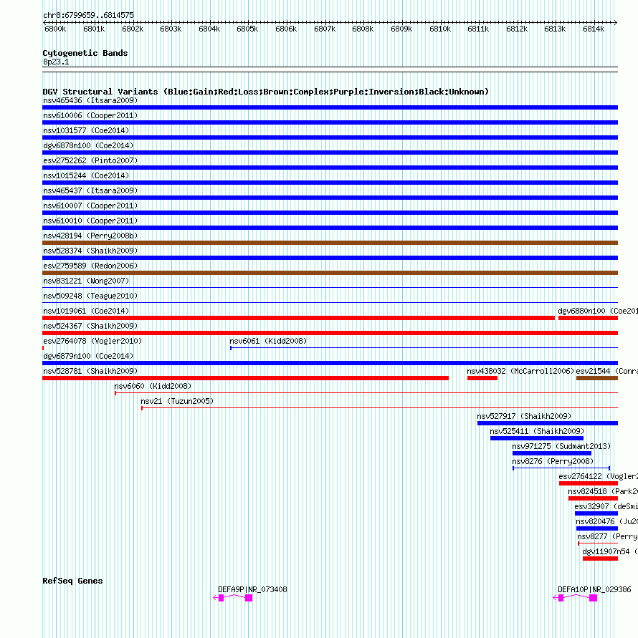638x638 pixels.
Task: Open nsv971275 (Sudmant2013) variant label
Action: pos(561,447)
